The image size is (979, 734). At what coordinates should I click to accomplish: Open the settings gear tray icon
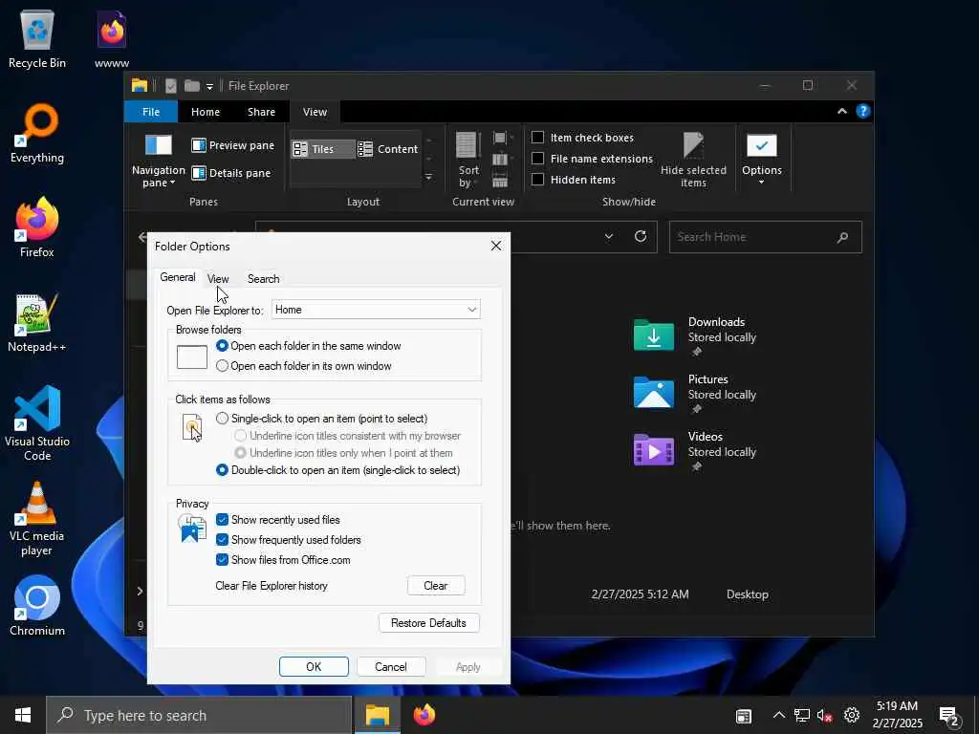pyautogui.click(x=852, y=715)
